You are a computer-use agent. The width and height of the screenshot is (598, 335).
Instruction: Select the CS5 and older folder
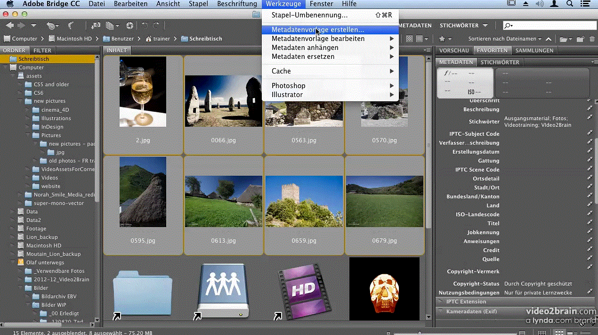coord(51,84)
